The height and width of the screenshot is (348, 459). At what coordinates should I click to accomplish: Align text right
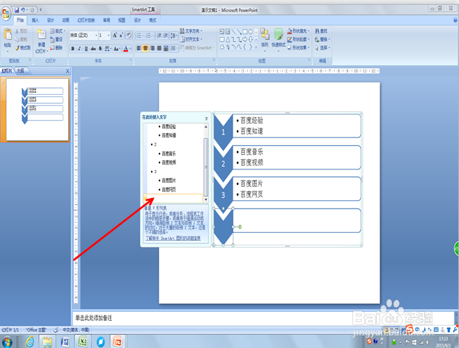click(x=153, y=48)
